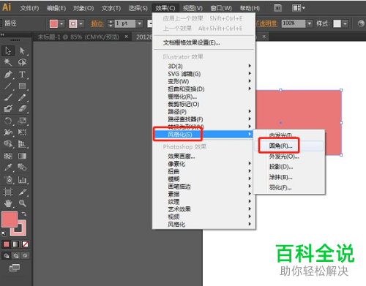Select the Hand tool
Screen dimensions: 366x286
[8, 203]
